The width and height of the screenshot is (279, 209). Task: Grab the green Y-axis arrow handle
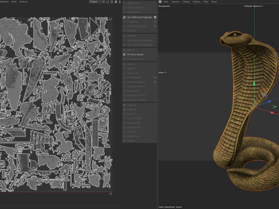(x=254, y=84)
